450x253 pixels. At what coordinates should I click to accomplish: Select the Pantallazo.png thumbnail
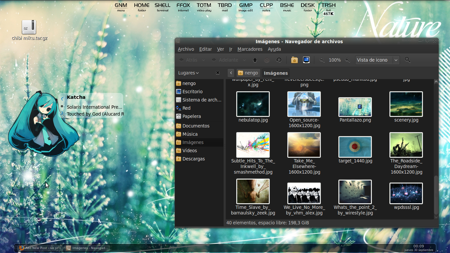(x=355, y=107)
